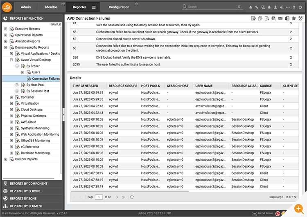The width and height of the screenshot is (307, 217).
Task: Open Reports By Component panel
Action: click(32, 183)
